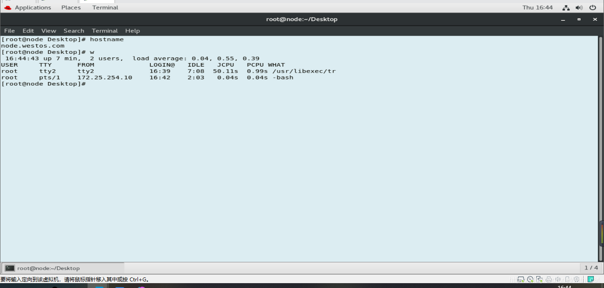
Task: Open the network status icon in top panel
Action: (x=566, y=7)
